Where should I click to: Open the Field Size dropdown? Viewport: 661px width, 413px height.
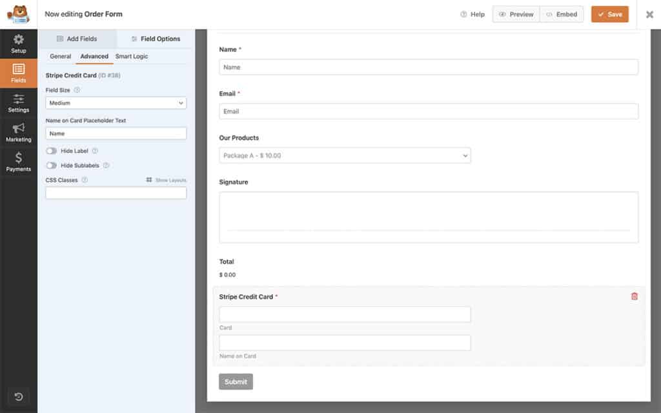tap(116, 103)
